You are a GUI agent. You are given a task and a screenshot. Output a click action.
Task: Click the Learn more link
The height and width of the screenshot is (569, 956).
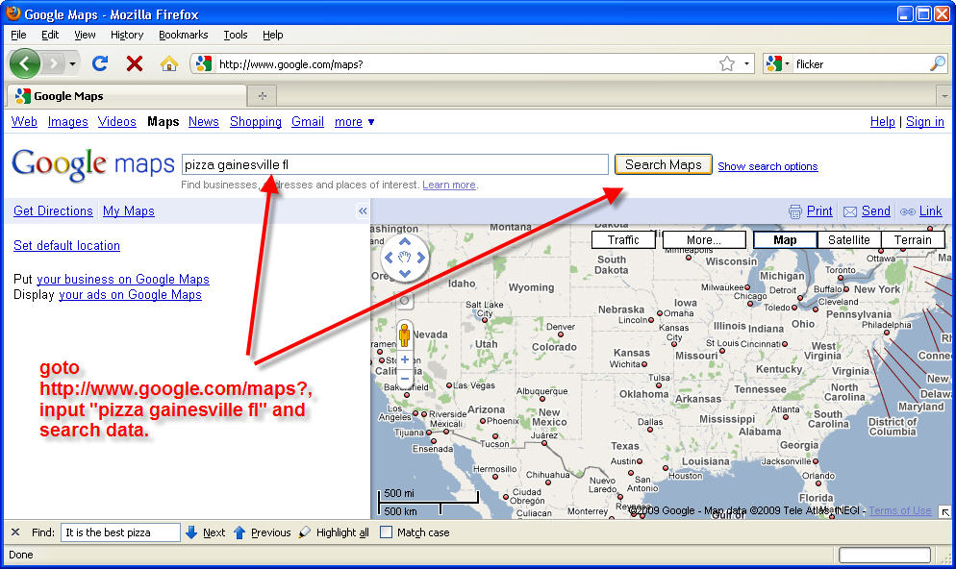coord(449,185)
